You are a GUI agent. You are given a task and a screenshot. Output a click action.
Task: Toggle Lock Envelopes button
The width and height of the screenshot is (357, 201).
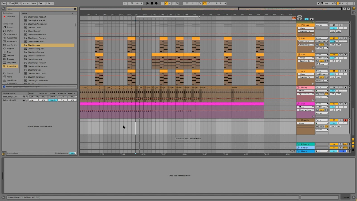[311, 19]
